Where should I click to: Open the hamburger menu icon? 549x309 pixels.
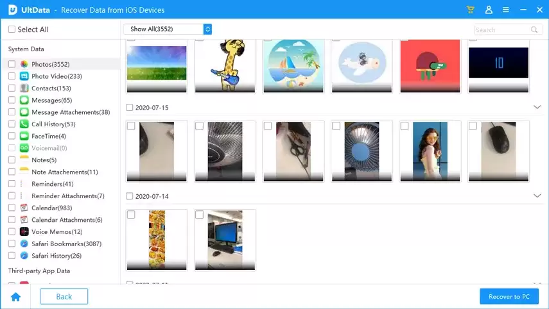[505, 10]
